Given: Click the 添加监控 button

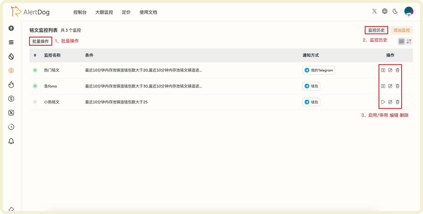Looking at the screenshot, I should click(x=402, y=30).
